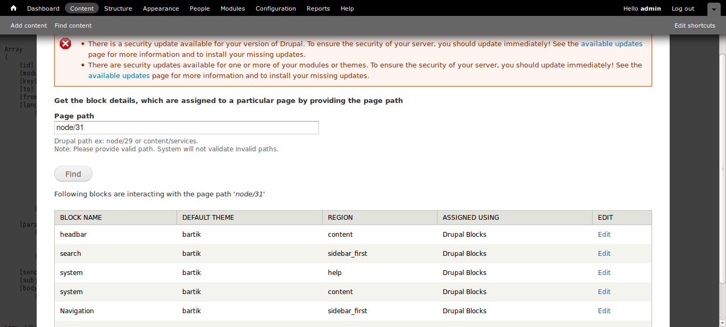Click Add content in the shortcuts bar

pyautogui.click(x=28, y=25)
